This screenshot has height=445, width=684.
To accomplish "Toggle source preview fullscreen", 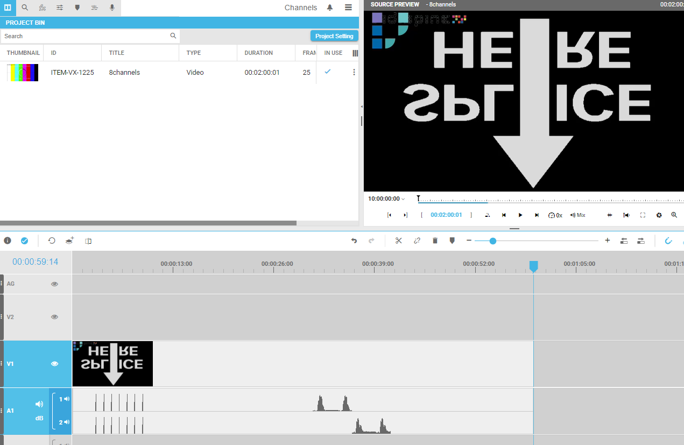I will (x=643, y=215).
